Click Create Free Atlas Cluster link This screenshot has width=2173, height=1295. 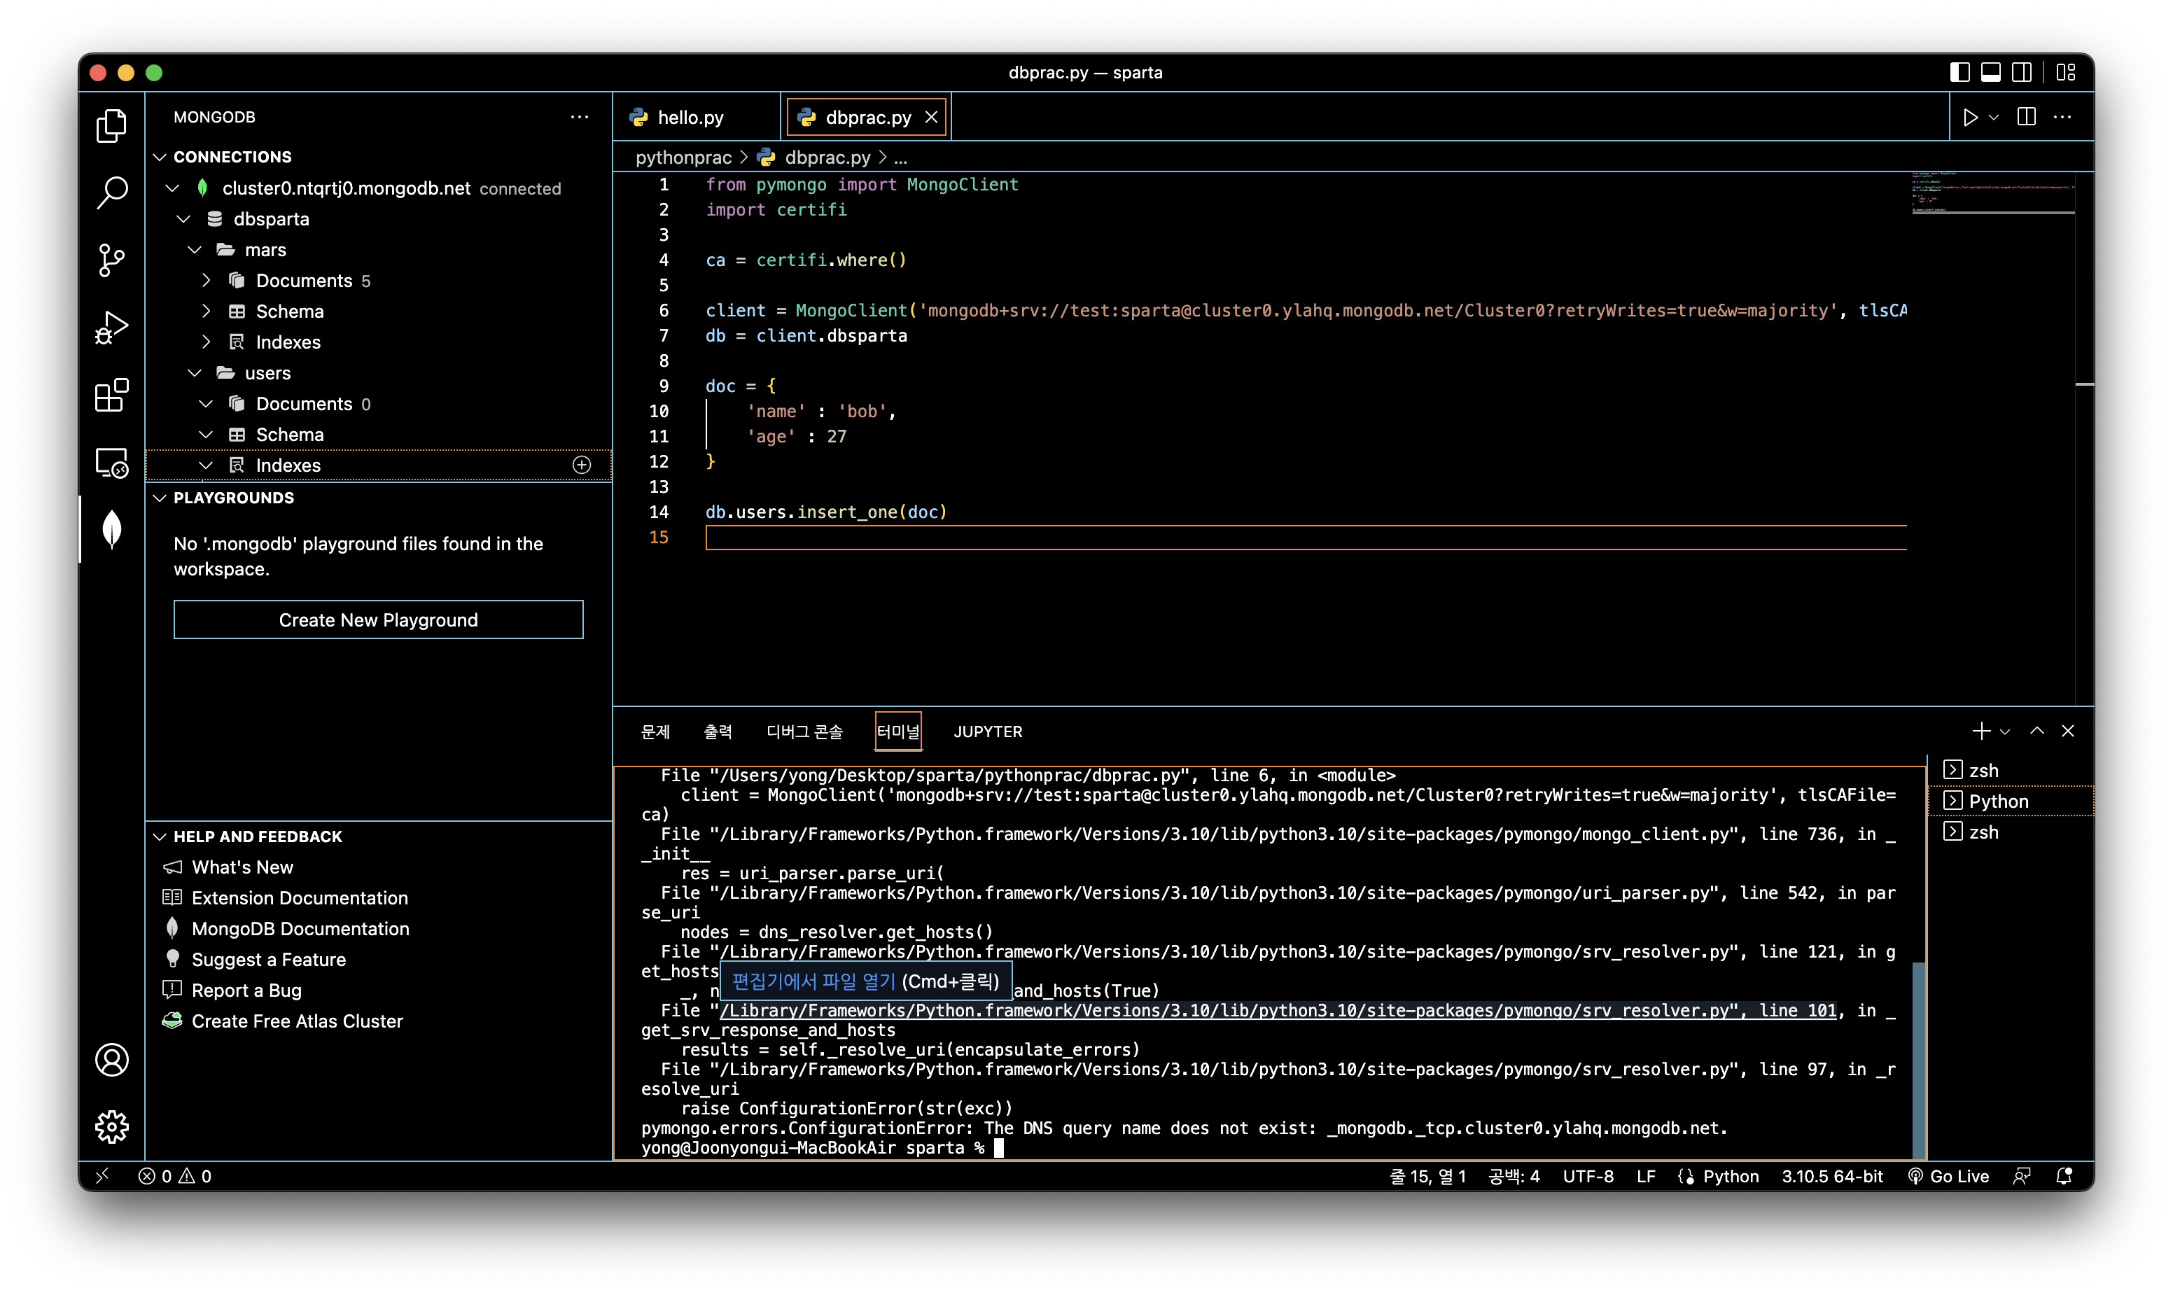pos(297,1021)
